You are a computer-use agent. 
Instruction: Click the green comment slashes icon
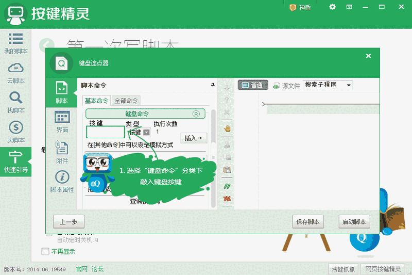(227, 186)
